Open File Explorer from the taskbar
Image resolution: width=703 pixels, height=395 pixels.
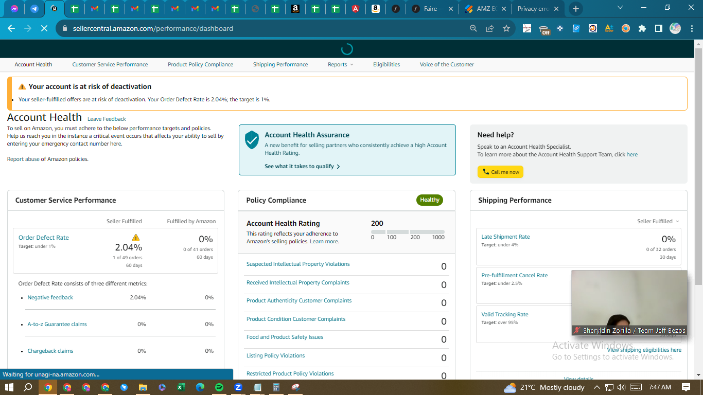[x=143, y=387]
